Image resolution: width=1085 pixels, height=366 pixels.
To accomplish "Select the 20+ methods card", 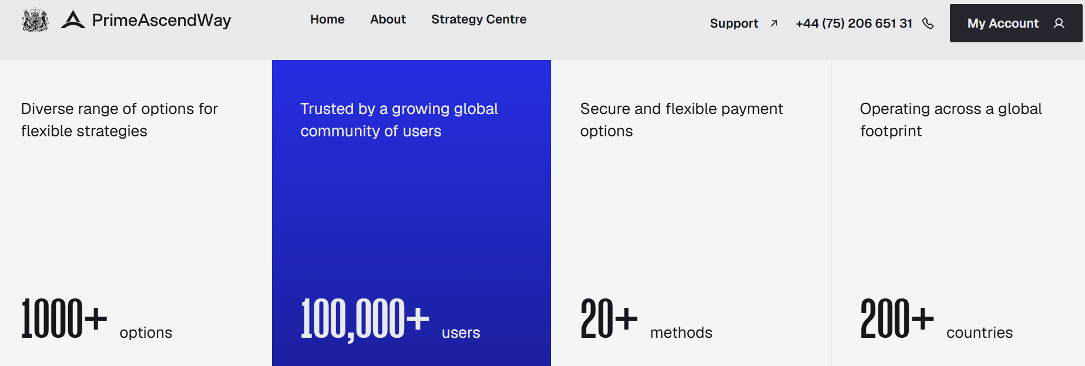I will (x=691, y=213).
